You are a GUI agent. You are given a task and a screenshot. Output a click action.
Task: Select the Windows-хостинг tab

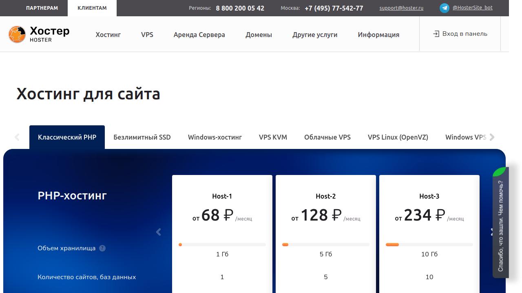pyautogui.click(x=215, y=137)
